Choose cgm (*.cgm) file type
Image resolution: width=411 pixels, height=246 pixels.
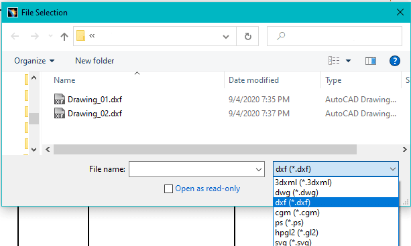coord(336,213)
